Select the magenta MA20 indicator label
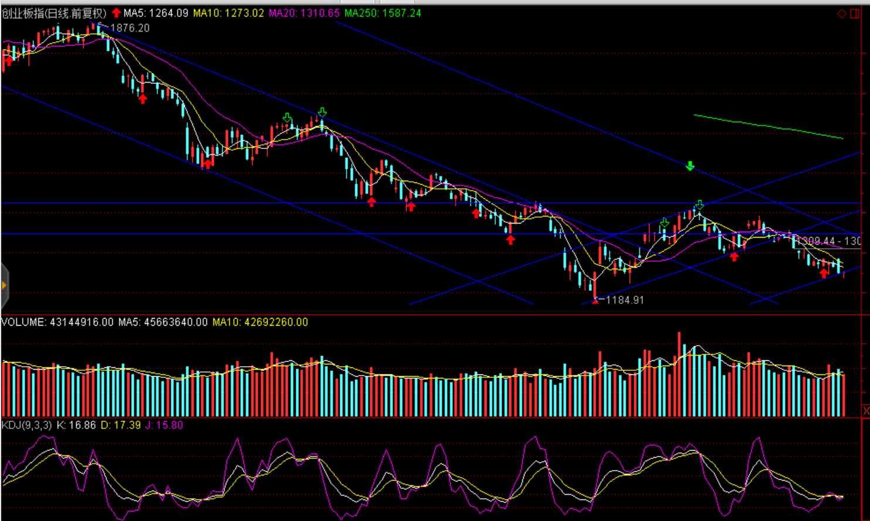870x521 pixels. 304,13
